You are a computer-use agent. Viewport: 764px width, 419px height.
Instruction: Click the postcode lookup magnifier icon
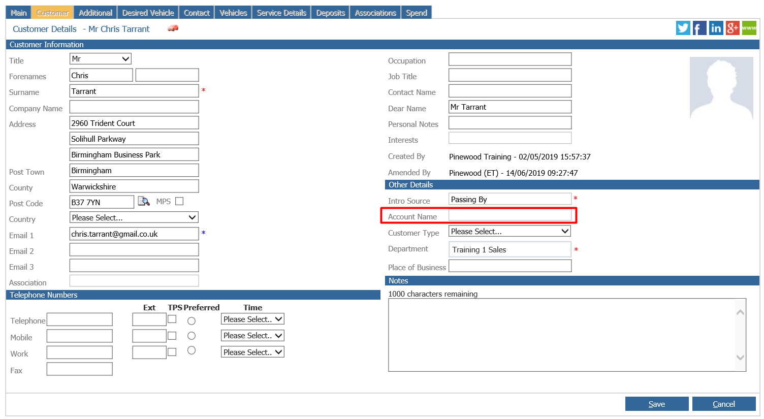point(144,202)
